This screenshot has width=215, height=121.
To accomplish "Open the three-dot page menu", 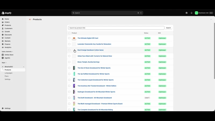I will (x=211, y=19).
